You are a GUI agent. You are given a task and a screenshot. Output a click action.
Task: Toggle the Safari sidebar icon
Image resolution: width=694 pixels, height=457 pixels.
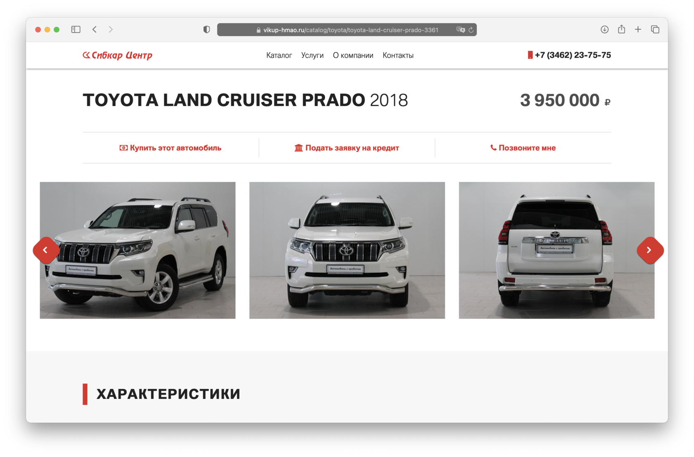76,29
